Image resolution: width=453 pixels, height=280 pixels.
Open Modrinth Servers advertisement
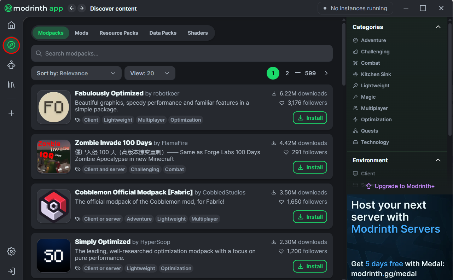coord(400,237)
